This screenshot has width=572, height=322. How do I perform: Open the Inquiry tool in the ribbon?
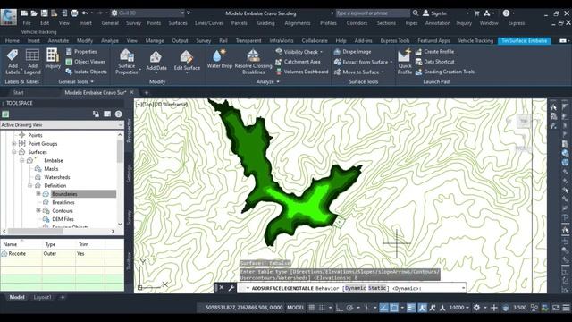pos(53,58)
